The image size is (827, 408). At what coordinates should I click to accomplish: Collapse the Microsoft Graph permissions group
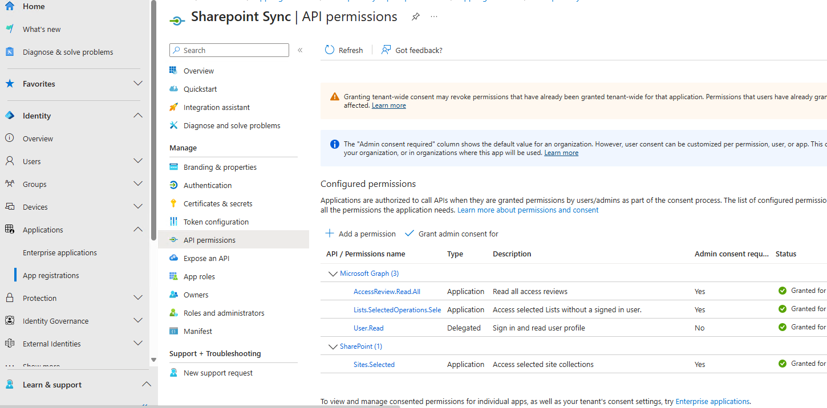(333, 274)
